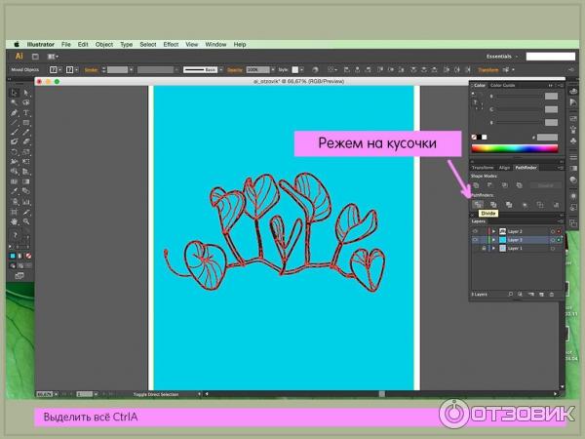Click the Unite shape mode icon
The width and height of the screenshot is (585, 439).
coord(477,184)
